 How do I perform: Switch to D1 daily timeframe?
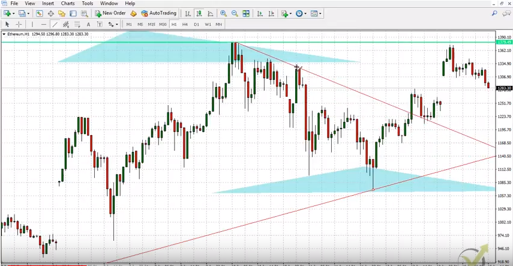tap(196, 24)
